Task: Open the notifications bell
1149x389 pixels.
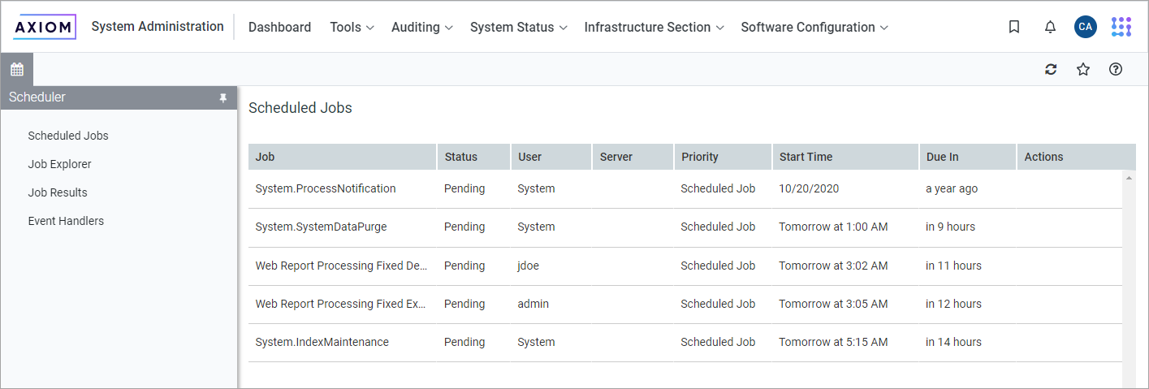Action: (x=1050, y=27)
